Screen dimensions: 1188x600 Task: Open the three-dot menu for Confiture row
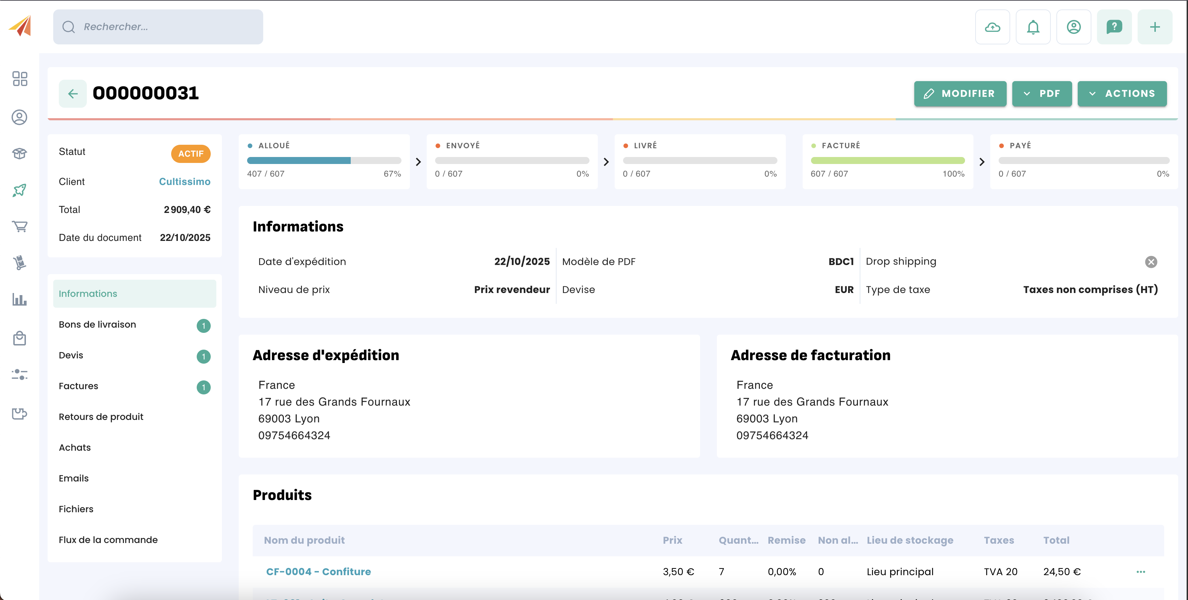coord(1140,571)
